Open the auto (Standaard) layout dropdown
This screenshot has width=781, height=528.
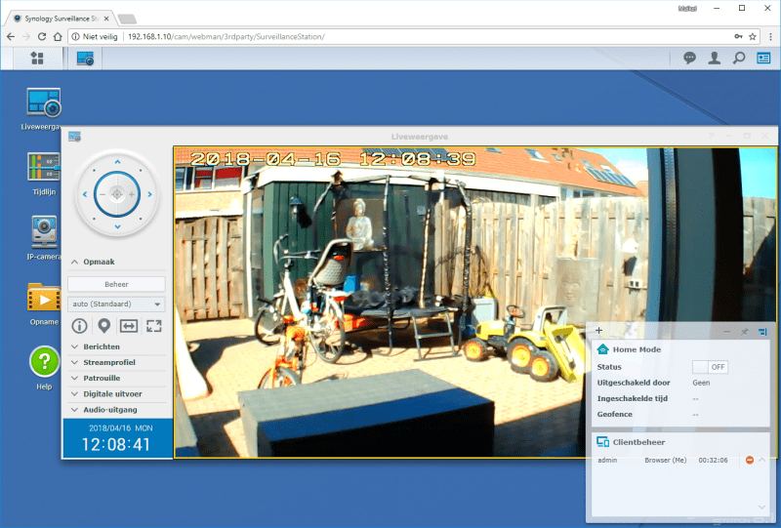tap(116, 304)
